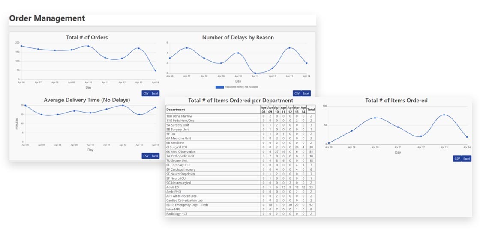Click the 'Number of Delays by Reason' title

(238, 37)
